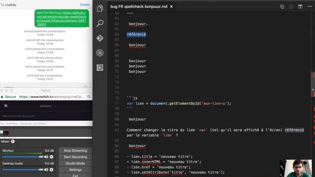Screen dimensions: 315x177
Task: Mute the Desktop Audio speaker icon
Action: pyautogui.click(x=46, y=170)
